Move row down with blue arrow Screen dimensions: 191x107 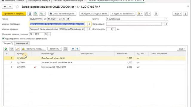click(77, 49)
